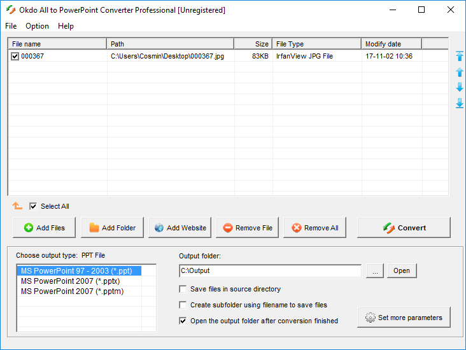Select MS PowerPoint 97 - 2003 (*.ppt) output
Viewport: 466px width, 350px height.
tap(79, 271)
